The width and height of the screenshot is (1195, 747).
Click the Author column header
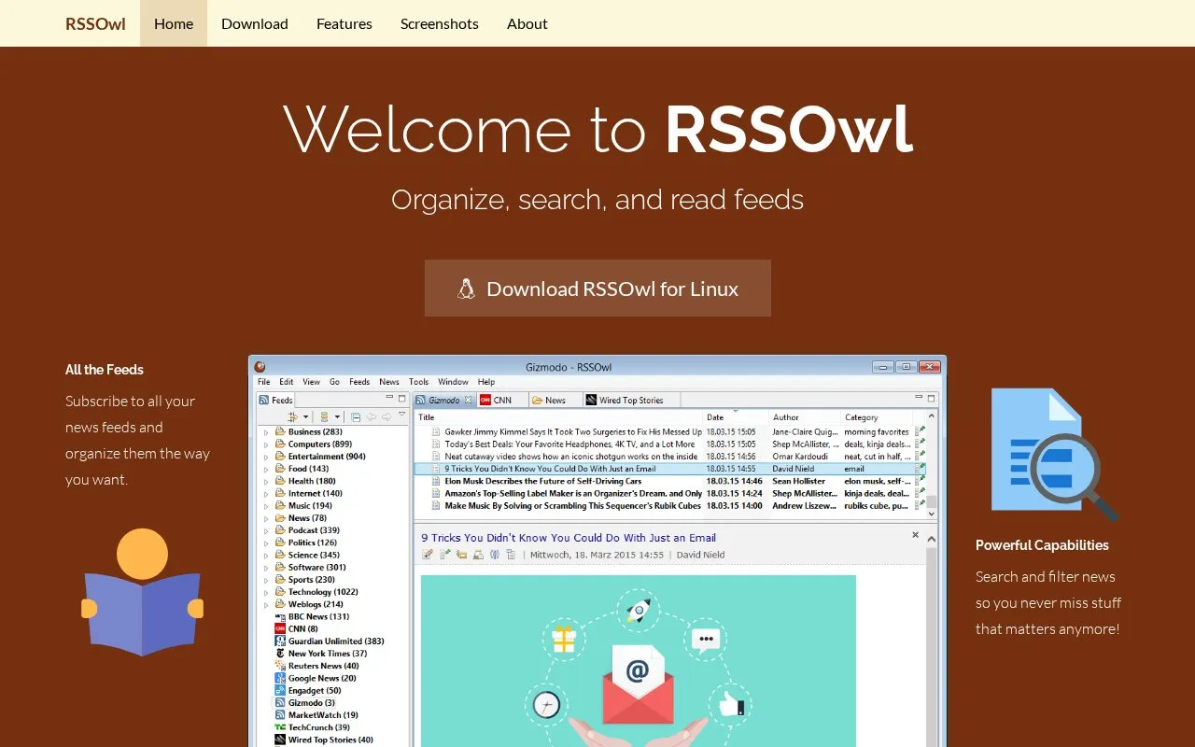tap(805, 417)
